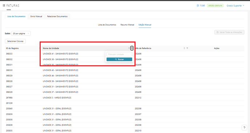The image size is (250, 133).
Task: Sort by Nome da Unidade column
Action: [x=129, y=48]
